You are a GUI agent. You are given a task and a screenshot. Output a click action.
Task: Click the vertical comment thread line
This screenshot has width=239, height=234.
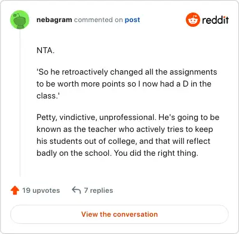click(20, 103)
